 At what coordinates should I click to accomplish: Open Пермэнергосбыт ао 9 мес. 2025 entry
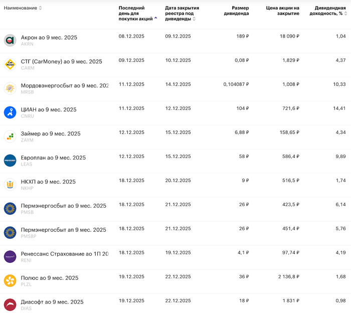[63, 206]
